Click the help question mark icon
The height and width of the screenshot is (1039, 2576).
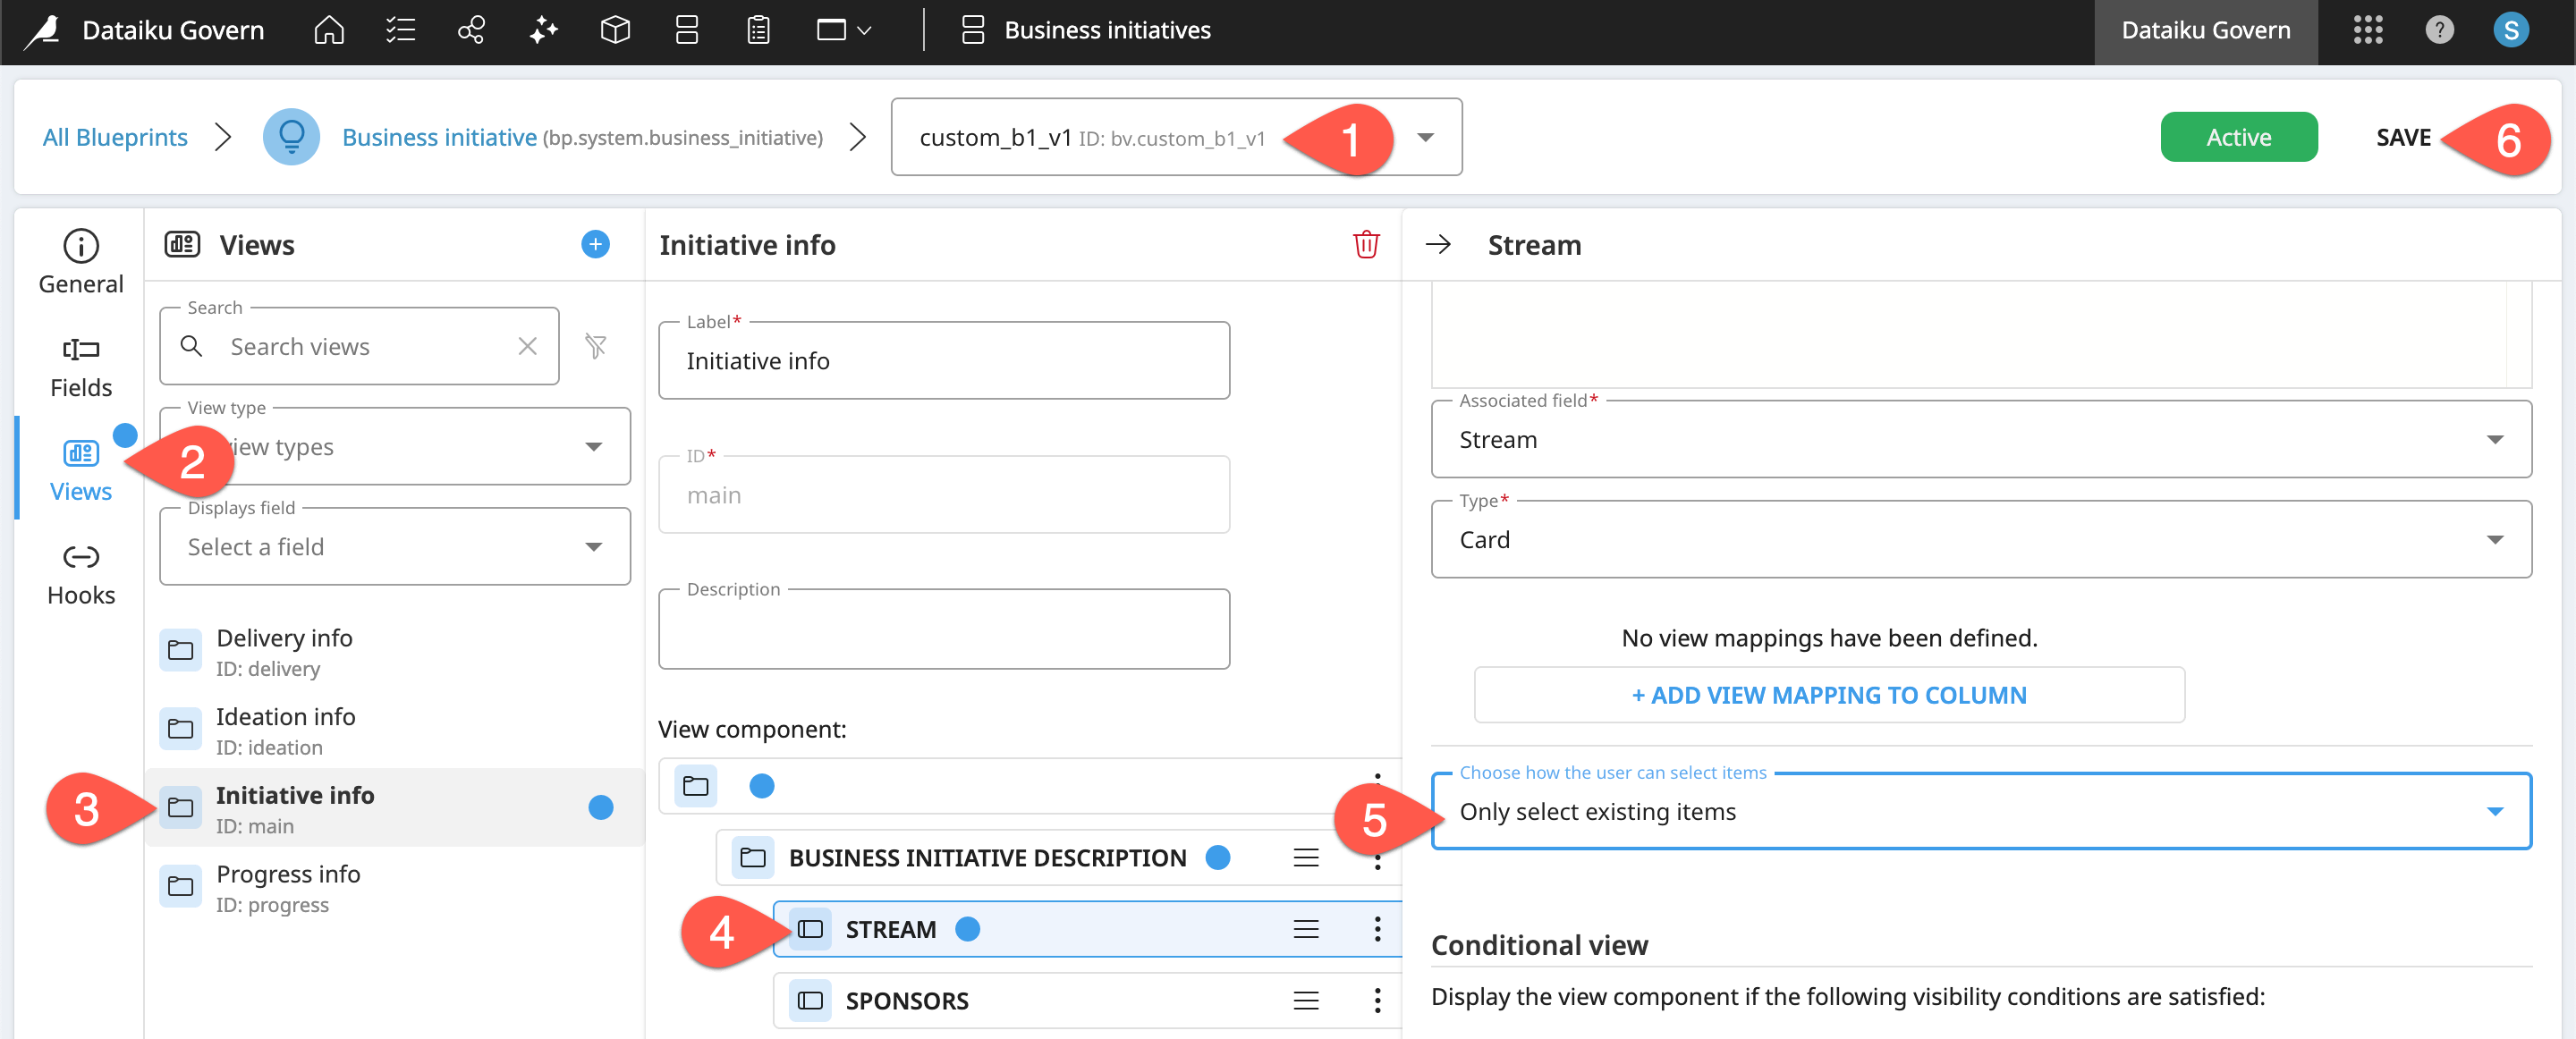[2439, 30]
